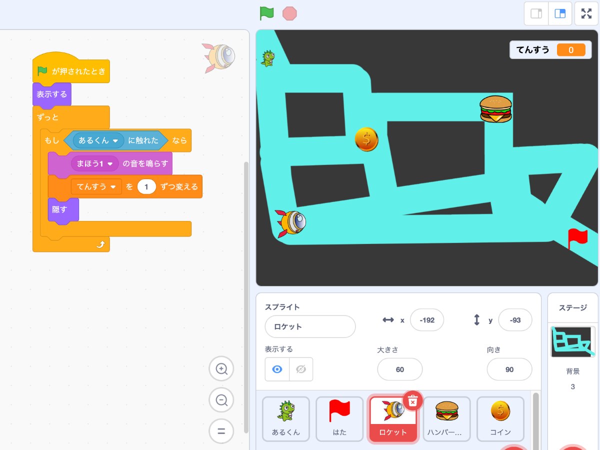
Task: Enter full screen stage mode
Action: pyautogui.click(x=586, y=13)
